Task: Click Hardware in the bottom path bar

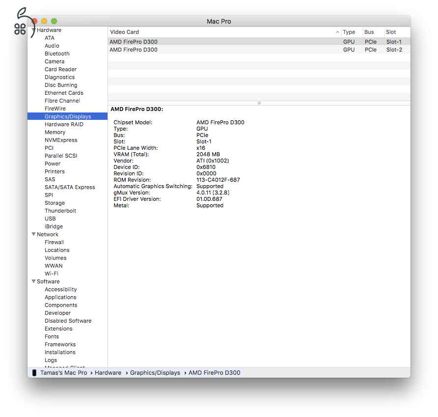Action: tap(108, 373)
